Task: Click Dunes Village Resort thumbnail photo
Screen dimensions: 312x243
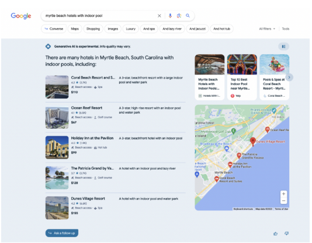Action: [57, 208]
